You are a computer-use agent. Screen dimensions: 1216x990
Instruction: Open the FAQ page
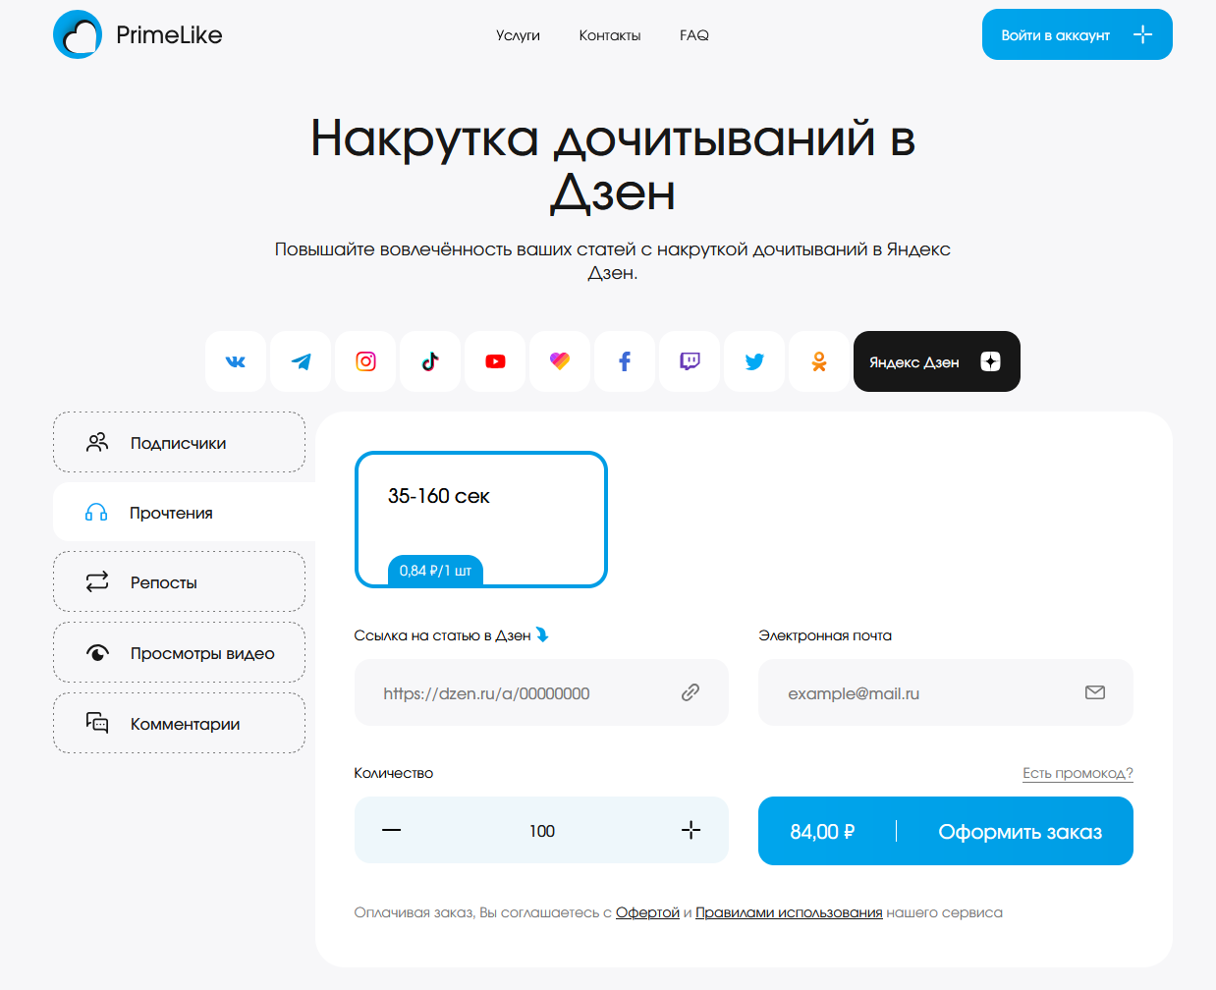click(694, 35)
